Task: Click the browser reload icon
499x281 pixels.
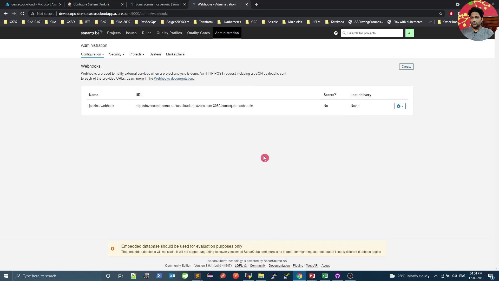Action: click(22, 14)
